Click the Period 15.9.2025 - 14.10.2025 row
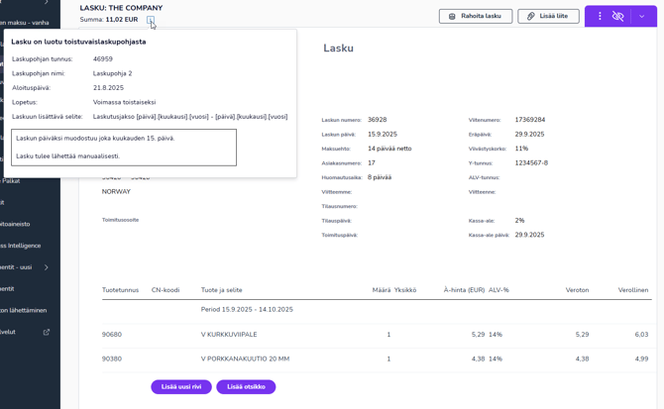664x409 pixels. point(247,309)
